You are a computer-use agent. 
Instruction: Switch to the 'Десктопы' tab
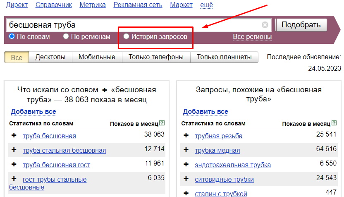click(50, 57)
